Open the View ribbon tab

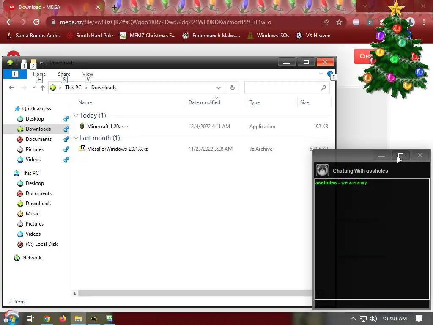pos(88,74)
